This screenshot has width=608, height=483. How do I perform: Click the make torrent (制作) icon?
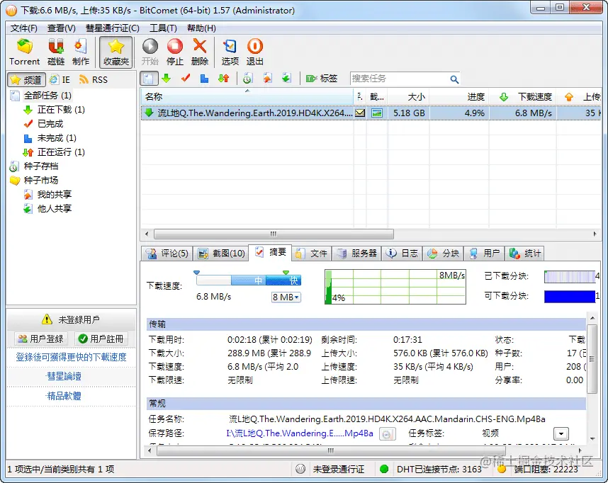80,52
